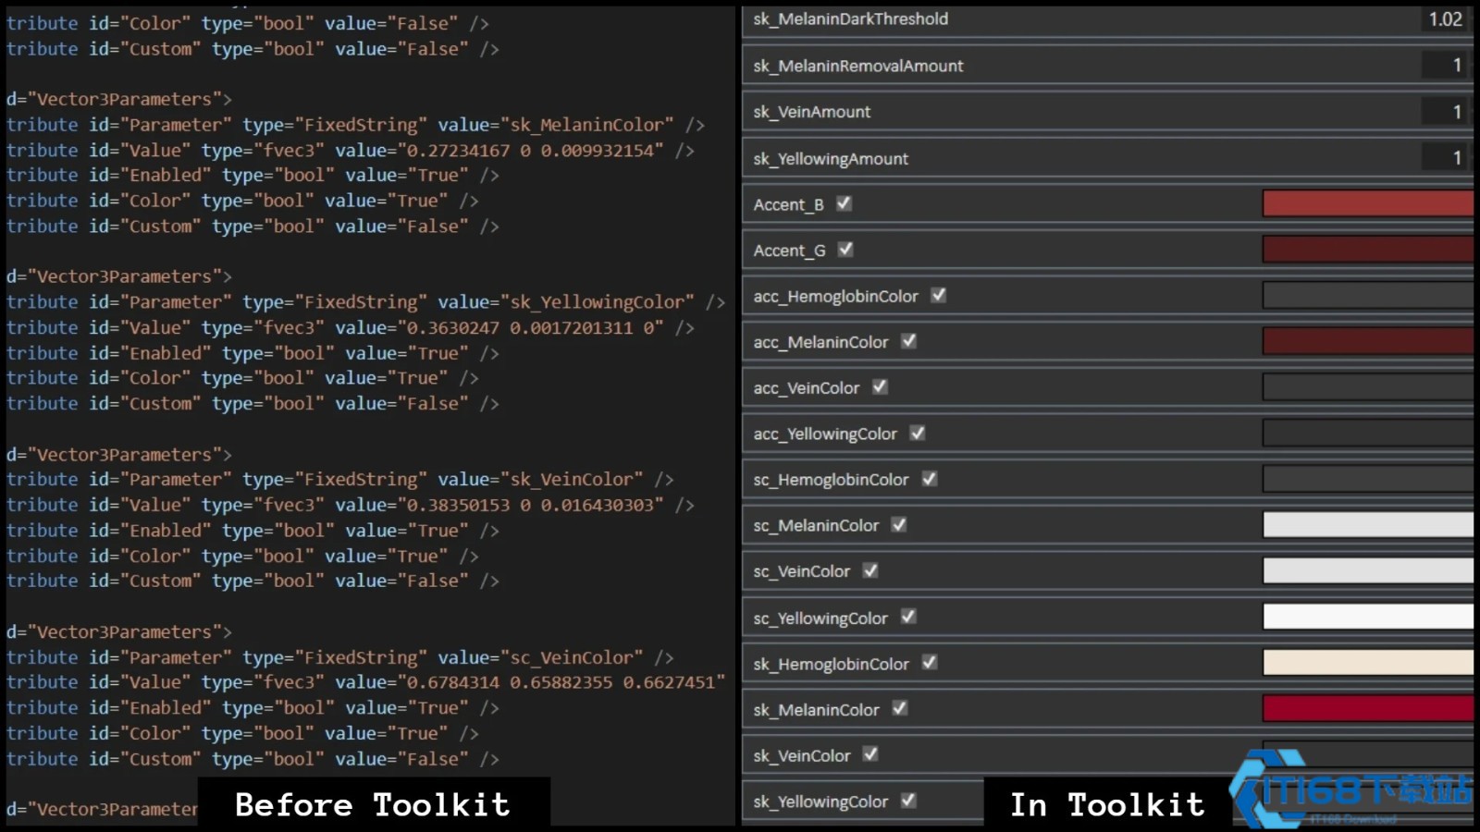Image resolution: width=1480 pixels, height=832 pixels.
Task: Click the sk_YellowingColor text in XML
Action: click(597, 302)
